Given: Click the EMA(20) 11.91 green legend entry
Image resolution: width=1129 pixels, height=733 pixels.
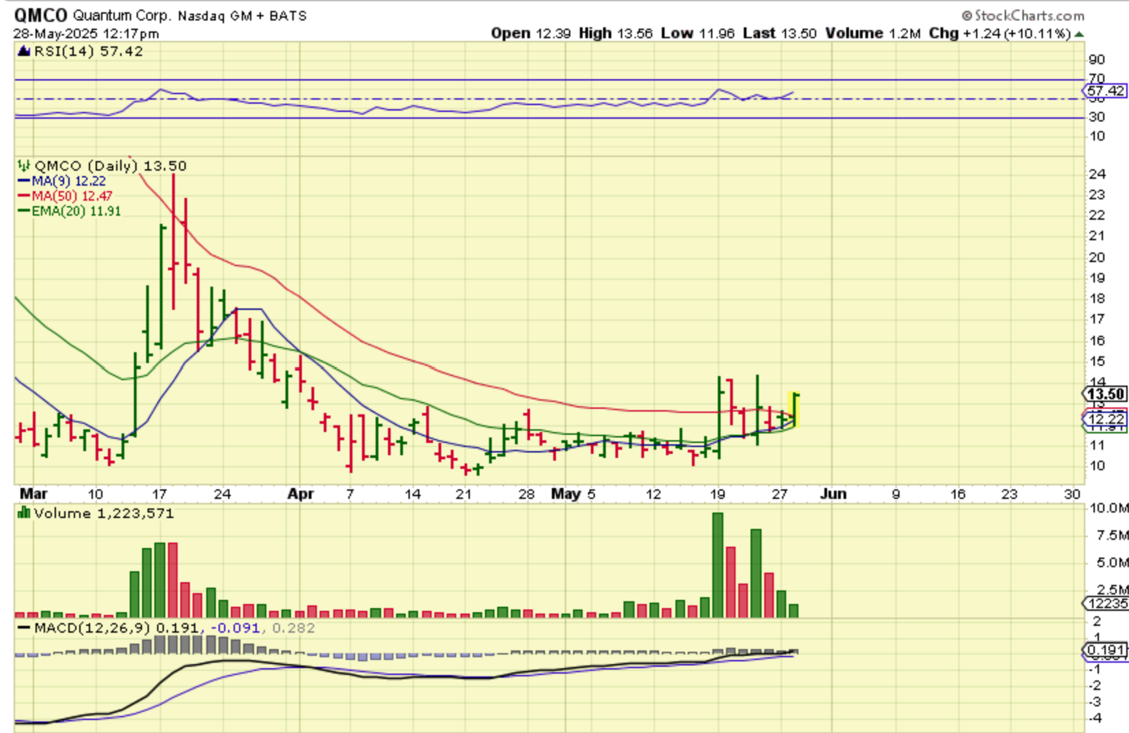Looking at the screenshot, I should (69, 211).
